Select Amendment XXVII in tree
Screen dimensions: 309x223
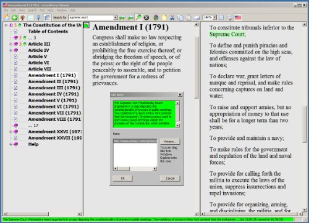click(x=55, y=138)
